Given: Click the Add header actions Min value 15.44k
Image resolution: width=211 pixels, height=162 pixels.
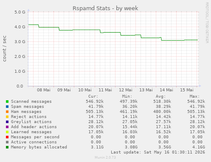Looking at the screenshot, I should [x=130, y=127].
